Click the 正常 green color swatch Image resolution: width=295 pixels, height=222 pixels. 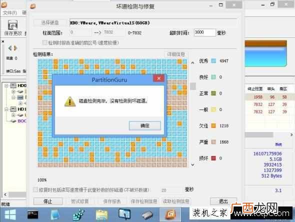click(213, 93)
